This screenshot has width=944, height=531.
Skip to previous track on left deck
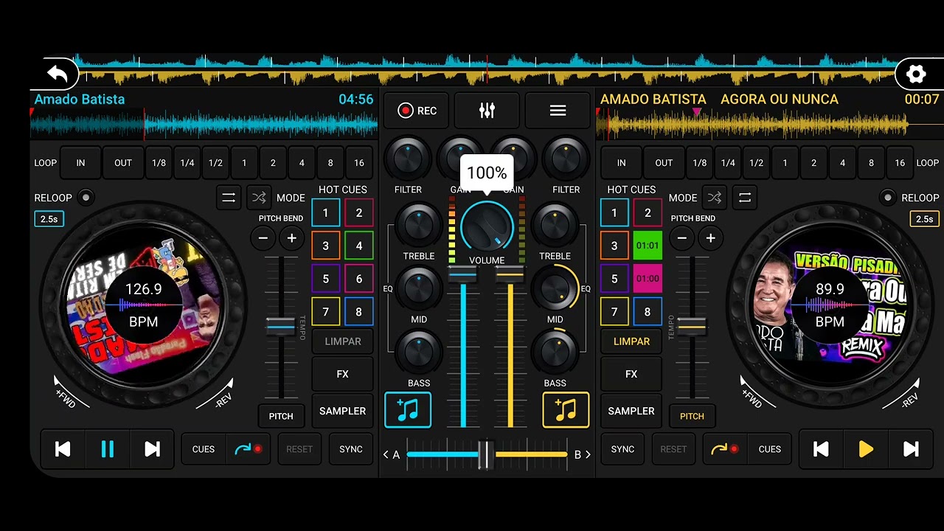(x=63, y=449)
